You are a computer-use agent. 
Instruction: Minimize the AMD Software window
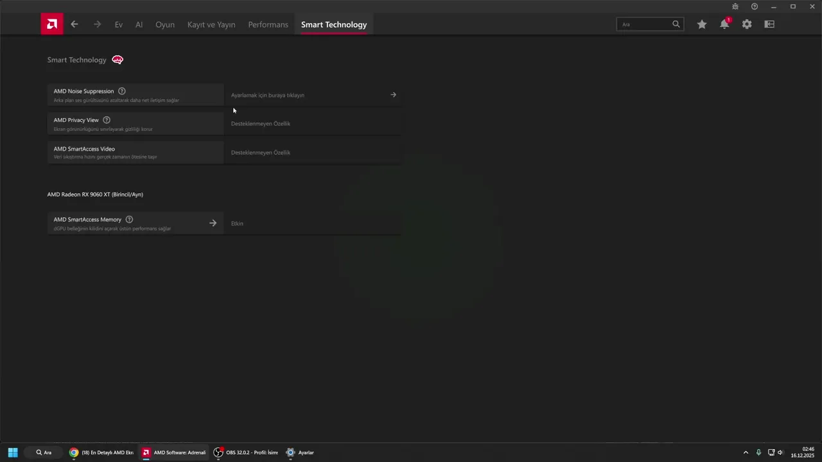(x=774, y=6)
